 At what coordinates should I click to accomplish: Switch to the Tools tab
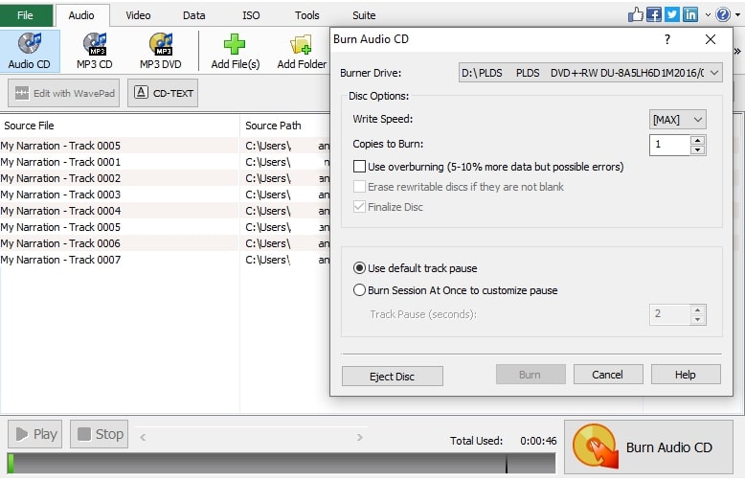[307, 15]
